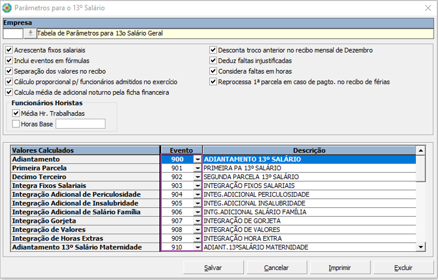Screen dimensions: 438x280
Task: Click the Evento column header
Action: (x=182, y=150)
